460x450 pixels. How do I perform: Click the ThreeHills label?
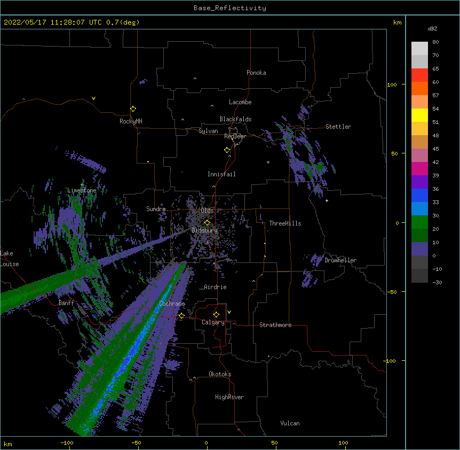(285, 223)
